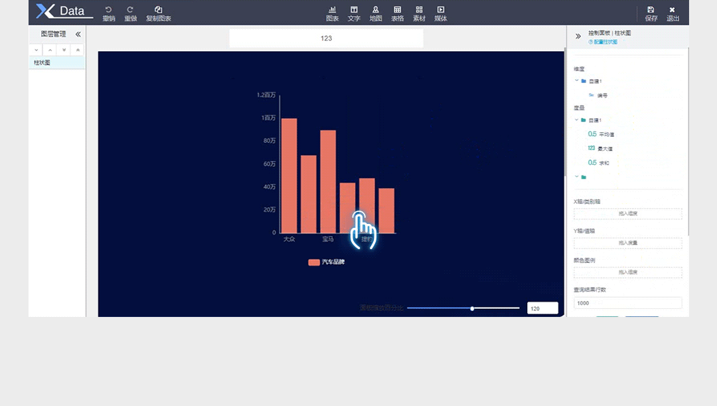Collapse the 维度 自建1 folder
This screenshot has height=406, width=717.
(x=576, y=81)
